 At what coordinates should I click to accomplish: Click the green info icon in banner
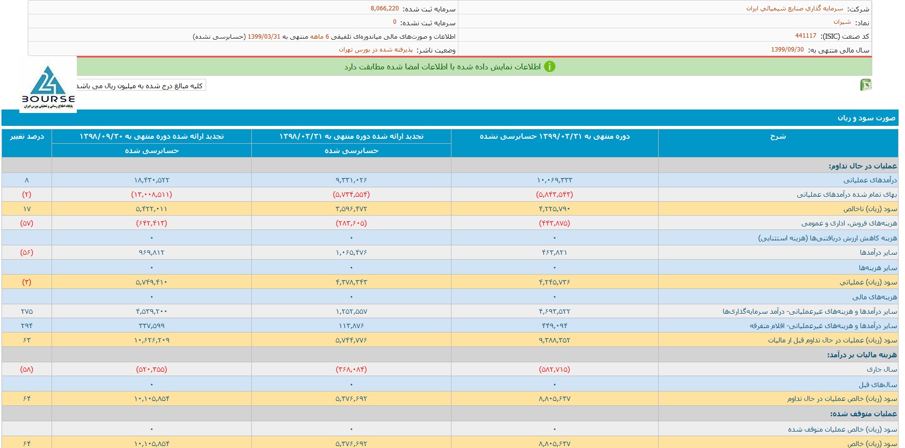pyautogui.click(x=550, y=66)
